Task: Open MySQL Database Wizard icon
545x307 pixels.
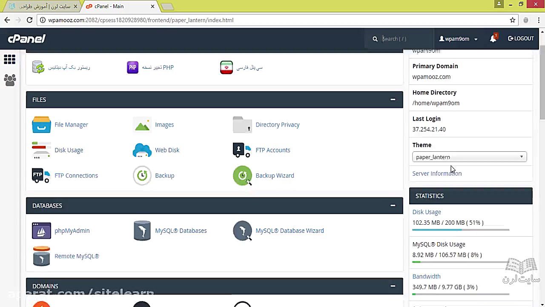Action: tap(242, 231)
